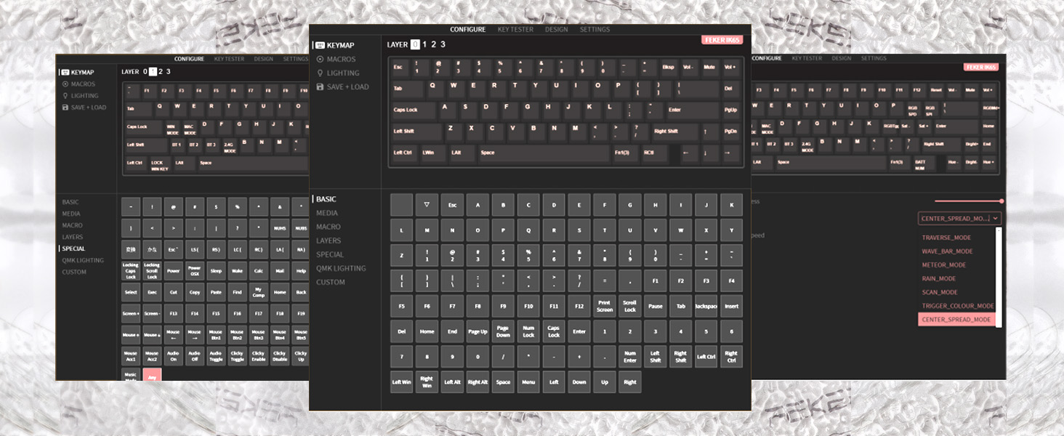Open the KEY TESTER tab in center window

coord(515,30)
